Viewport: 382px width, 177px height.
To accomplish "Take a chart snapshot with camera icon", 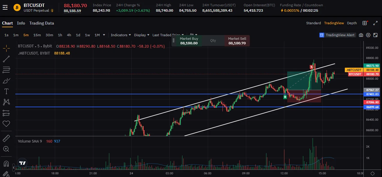I will 361,35.
